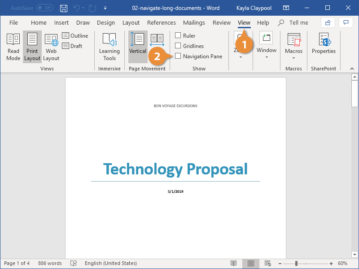Switch to Read Mode view
Viewport: 359px width, 269px height.
pos(13,47)
